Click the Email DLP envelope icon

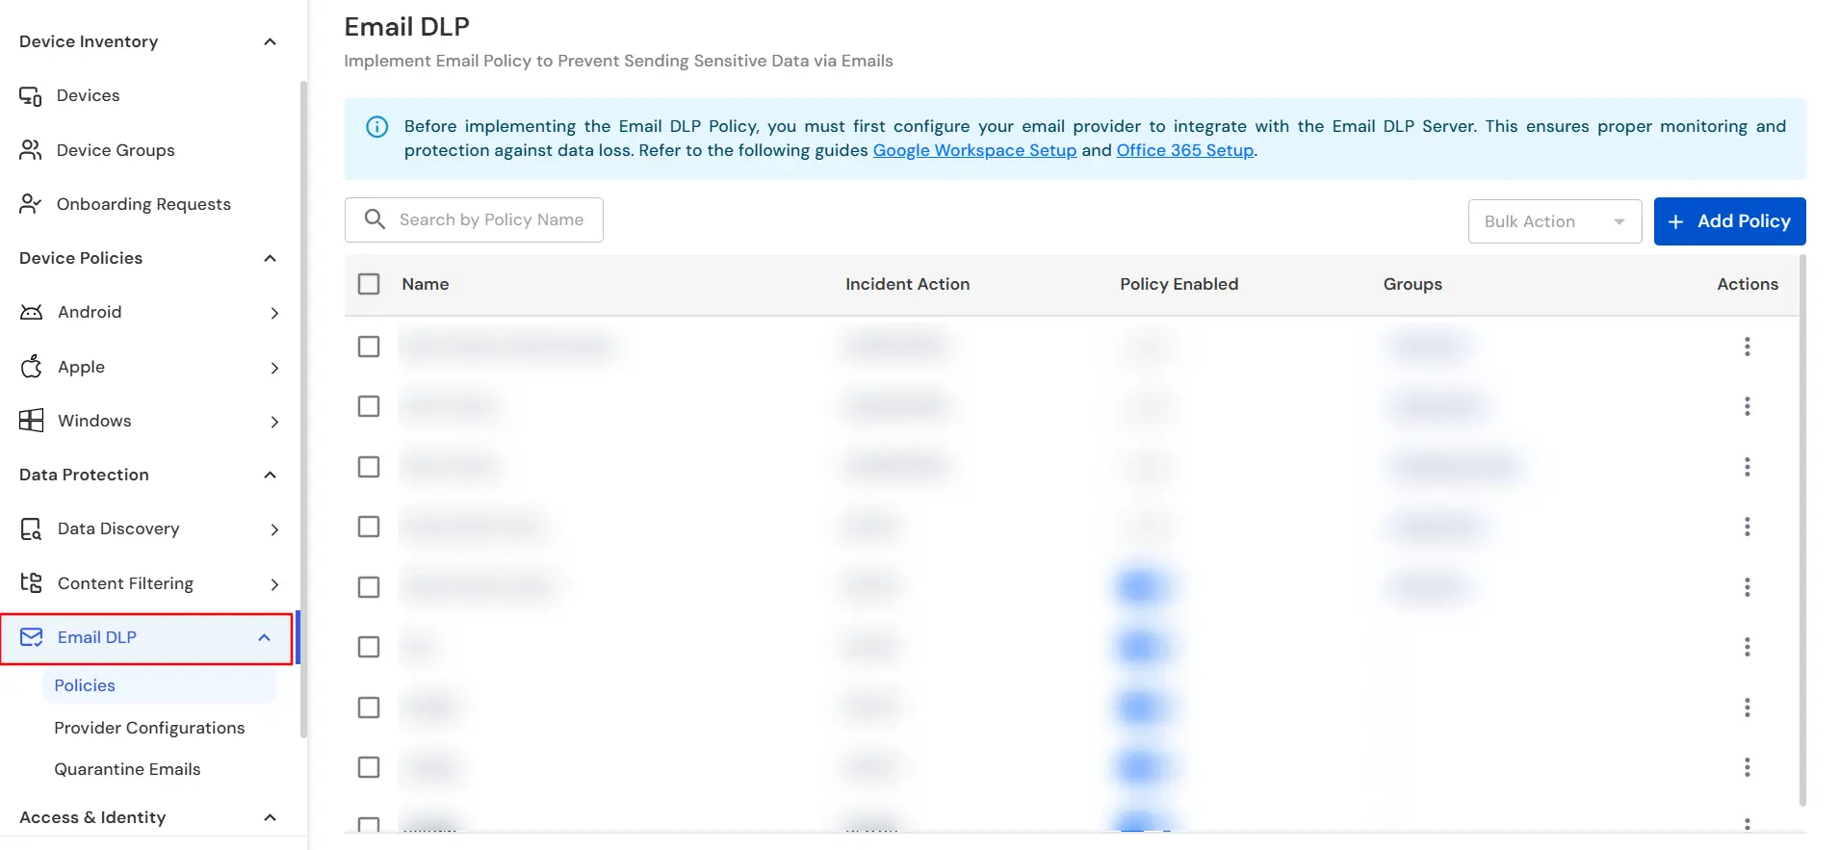[32, 637]
